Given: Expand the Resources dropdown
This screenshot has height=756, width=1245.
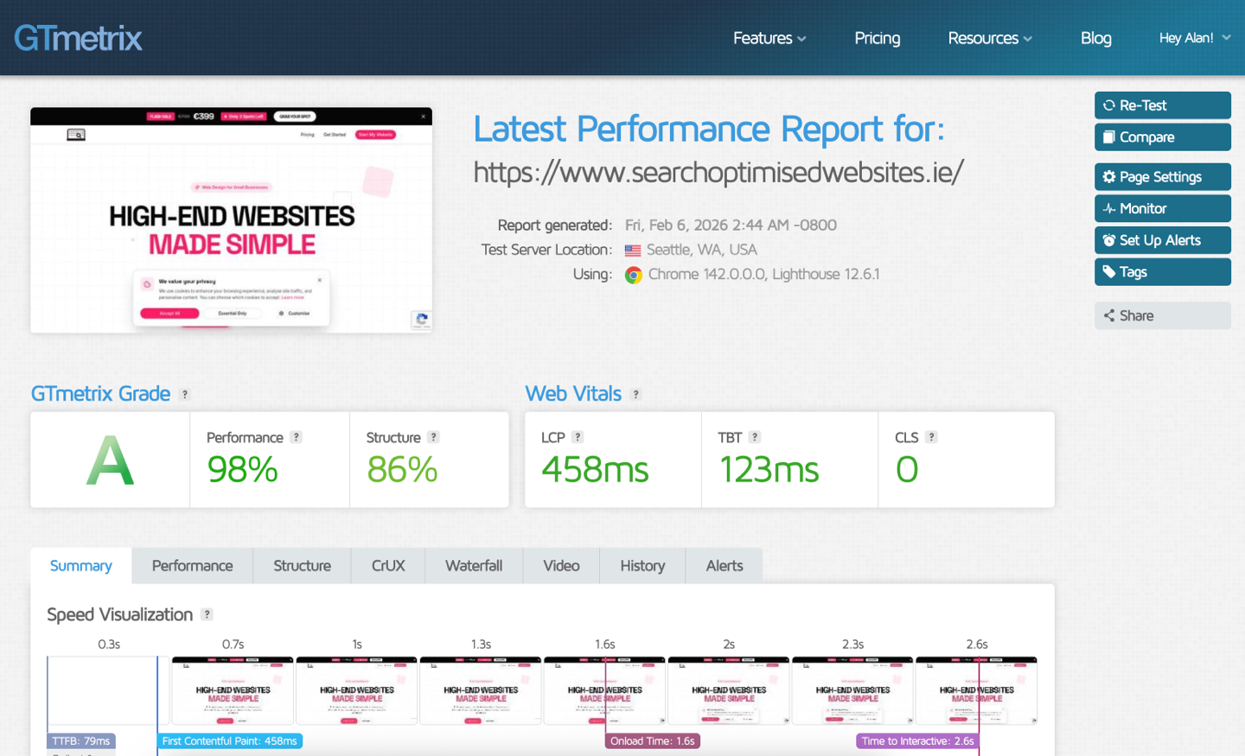Looking at the screenshot, I should [x=989, y=38].
